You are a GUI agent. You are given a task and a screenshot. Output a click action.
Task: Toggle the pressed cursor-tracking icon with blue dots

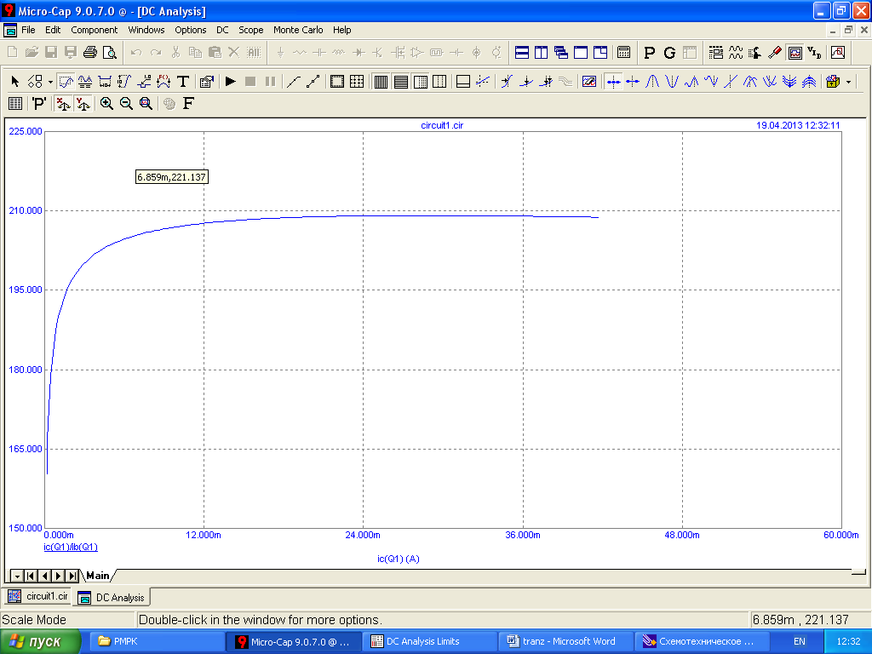tap(613, 82)
